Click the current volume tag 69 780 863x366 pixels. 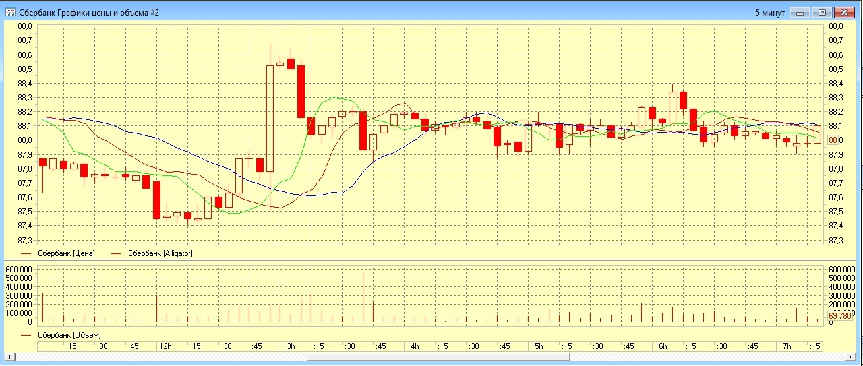[x=839, y=316]
